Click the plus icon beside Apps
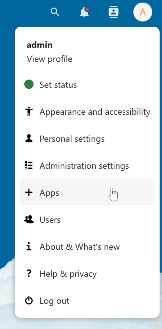 [x=29, y=192]
